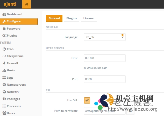Click the ajenti logo

pos(10,4)
